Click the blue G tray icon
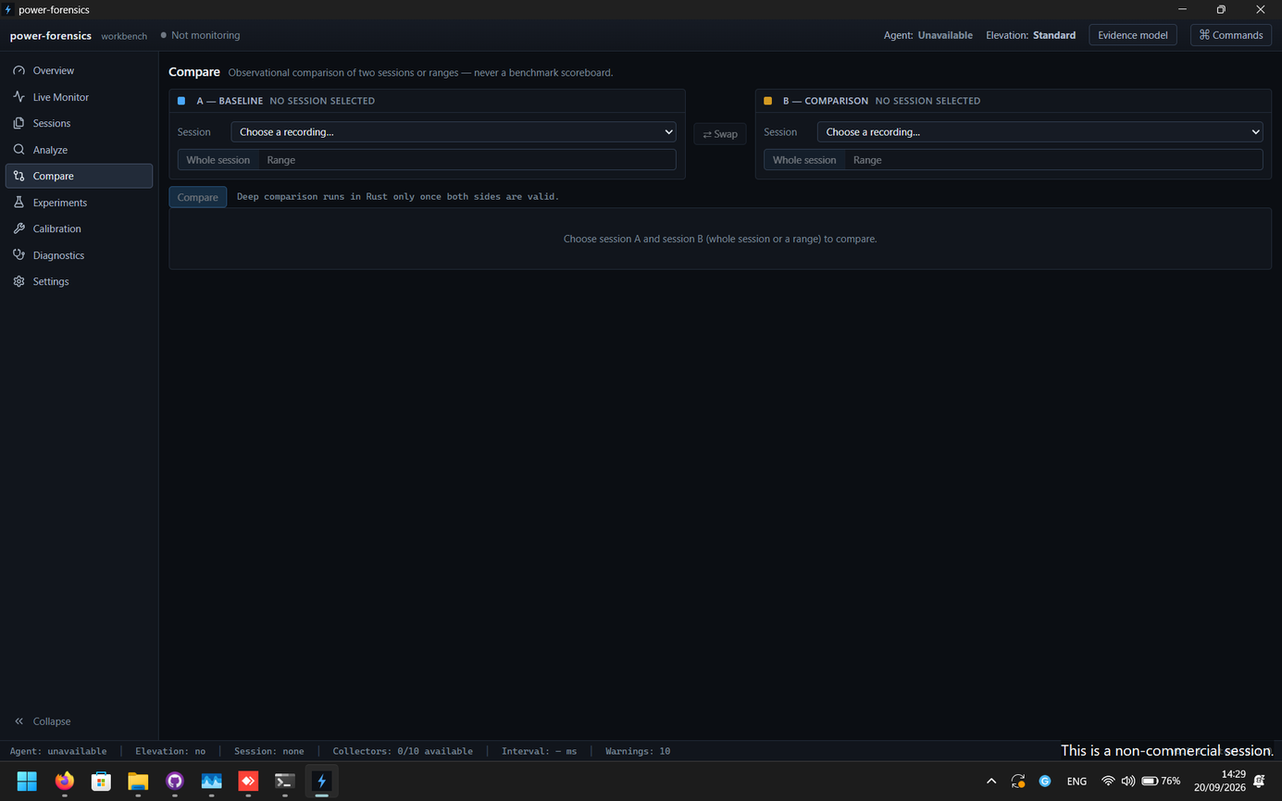The width and height of the screenshot is (1282, 801). tap(1045, 782)
